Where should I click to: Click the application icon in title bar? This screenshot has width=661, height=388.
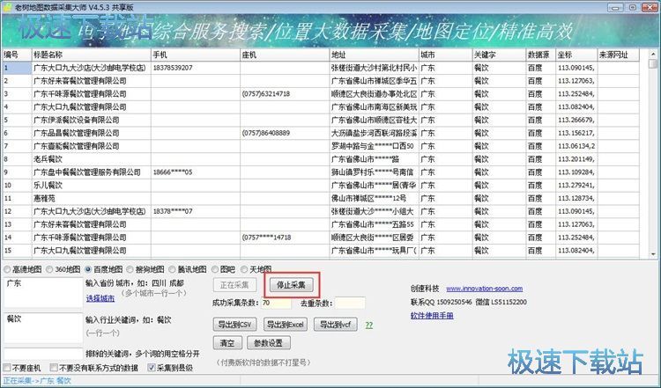[7, 7]
